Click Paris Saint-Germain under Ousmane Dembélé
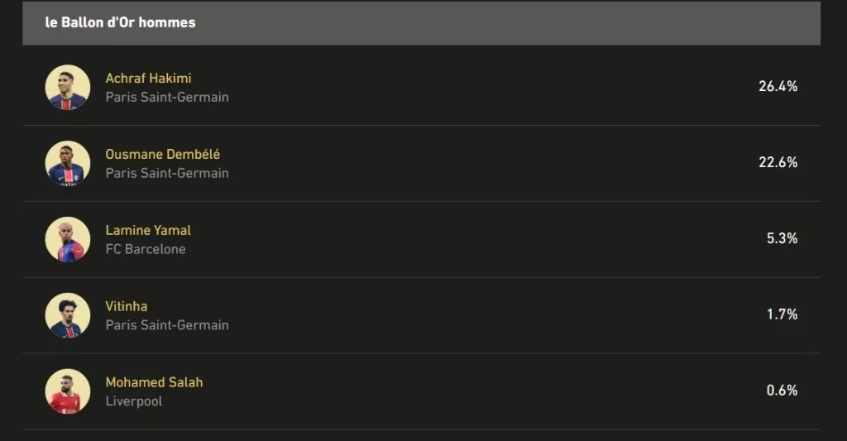 click(x=167, y=174)
